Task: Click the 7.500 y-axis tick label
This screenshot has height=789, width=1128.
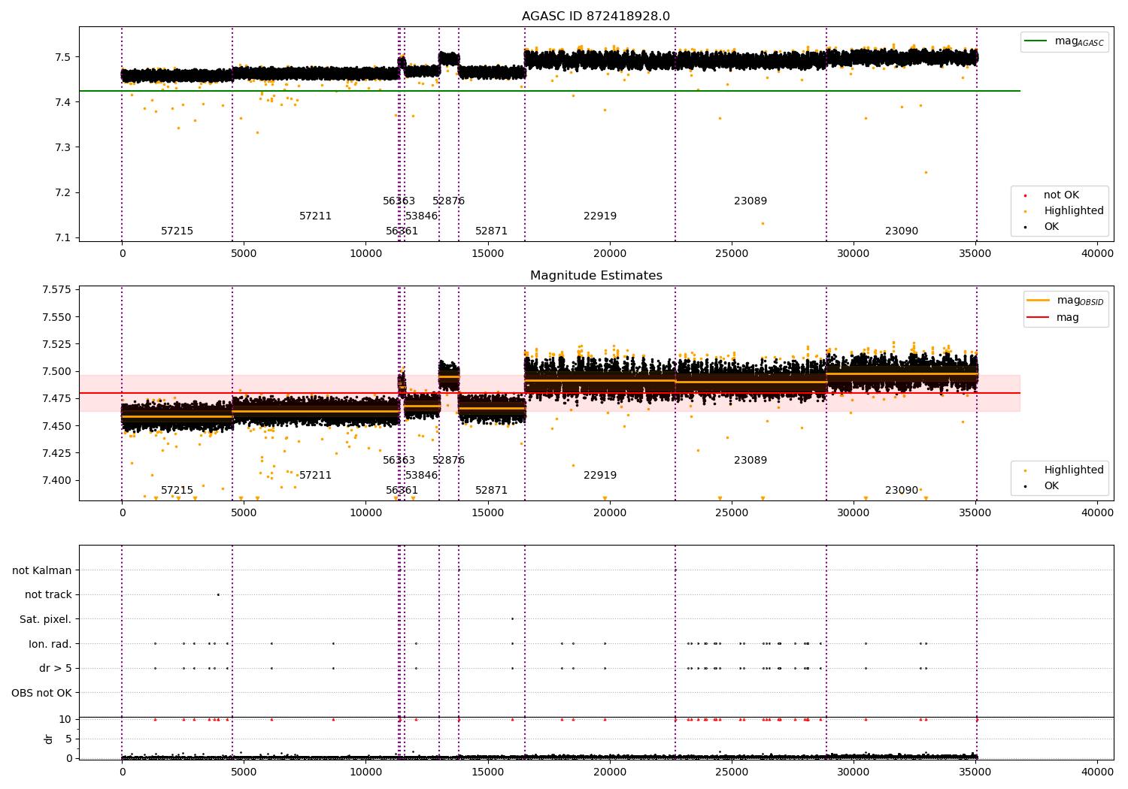Action: pos(57,371)
